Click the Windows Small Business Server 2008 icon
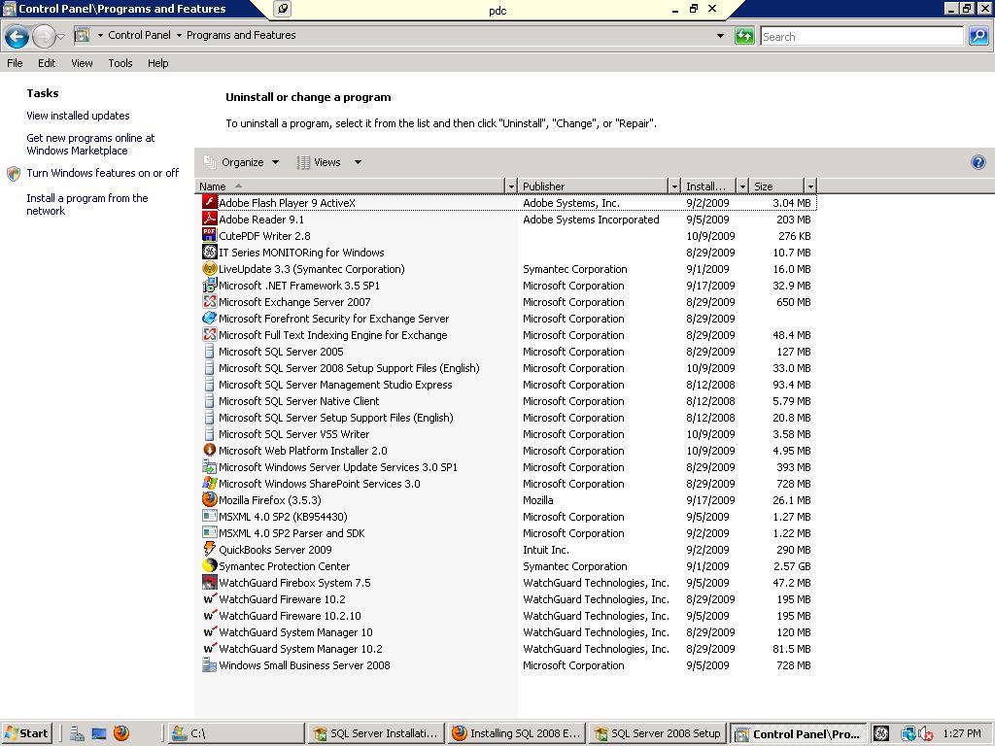 coord(210,664)
